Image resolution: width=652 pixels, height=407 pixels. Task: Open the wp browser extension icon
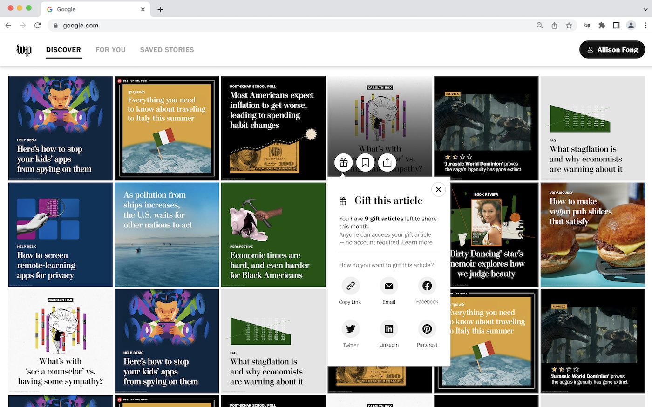click(x=587, y=26)
